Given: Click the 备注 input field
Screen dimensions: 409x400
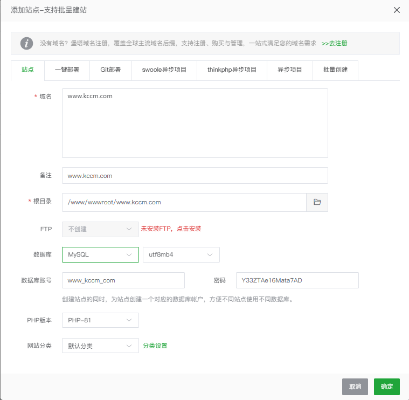Looking at the screenshot, I should coord(195,176).
